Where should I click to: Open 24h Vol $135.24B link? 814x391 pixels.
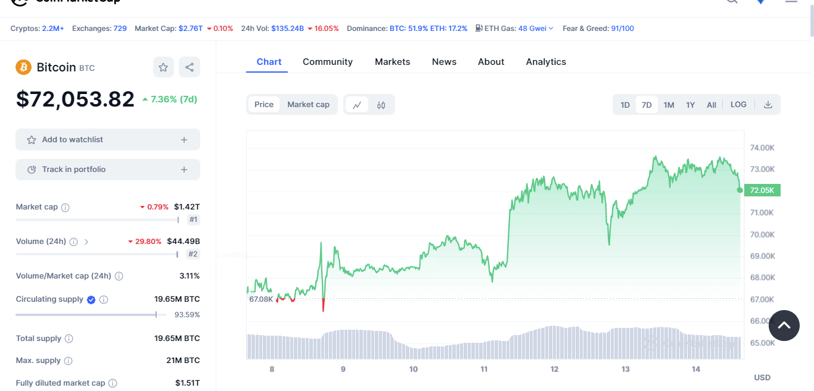coord(288,28)
